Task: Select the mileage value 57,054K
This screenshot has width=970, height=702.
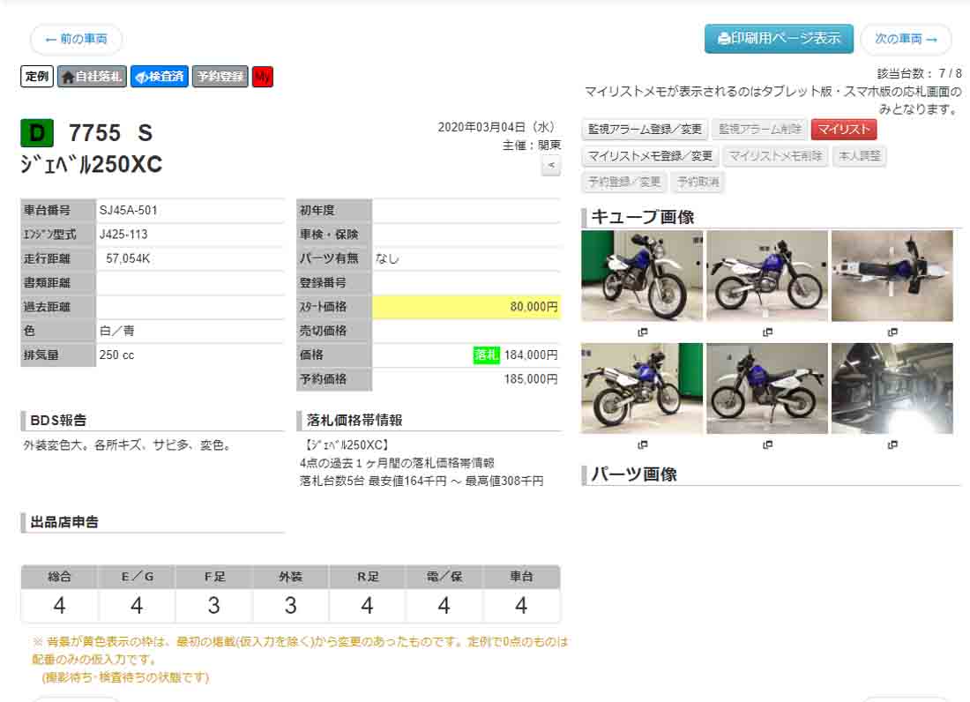Action: [x=128, y=258]
